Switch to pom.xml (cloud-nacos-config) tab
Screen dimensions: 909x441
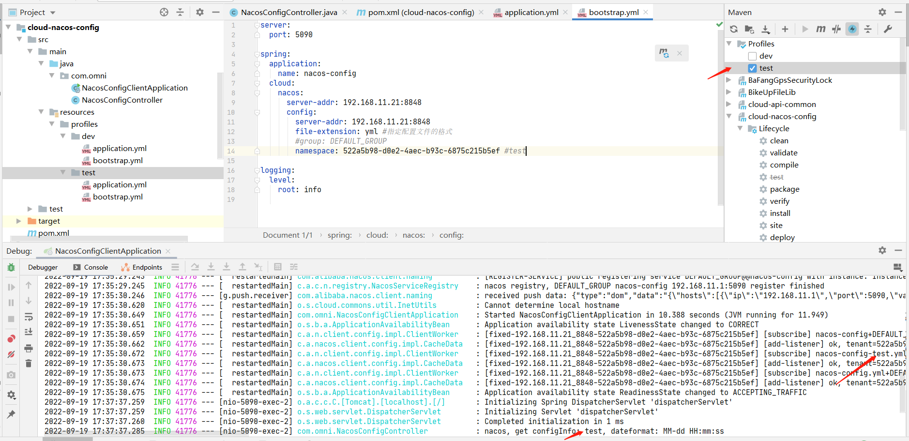point(421,12)
